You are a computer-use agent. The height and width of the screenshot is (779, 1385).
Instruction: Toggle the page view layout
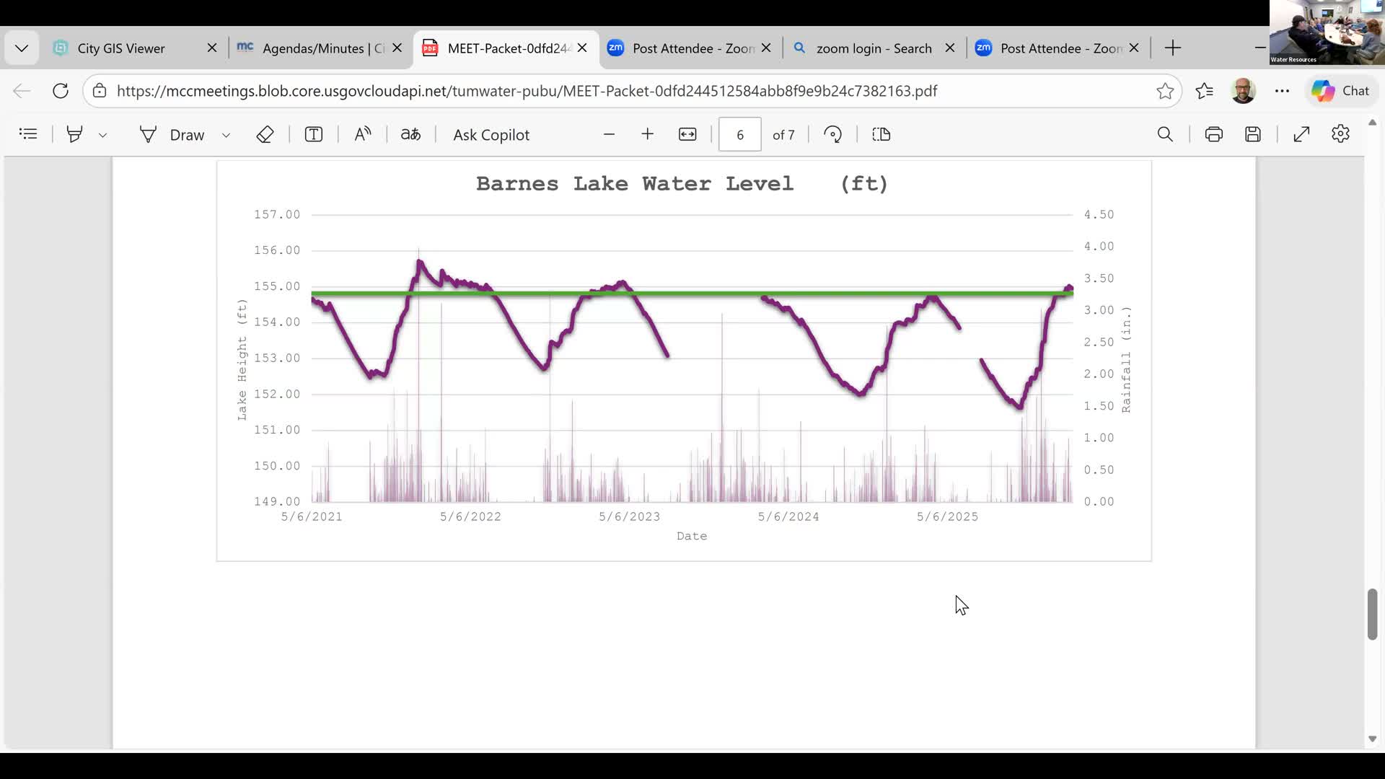tap(881, 134)
